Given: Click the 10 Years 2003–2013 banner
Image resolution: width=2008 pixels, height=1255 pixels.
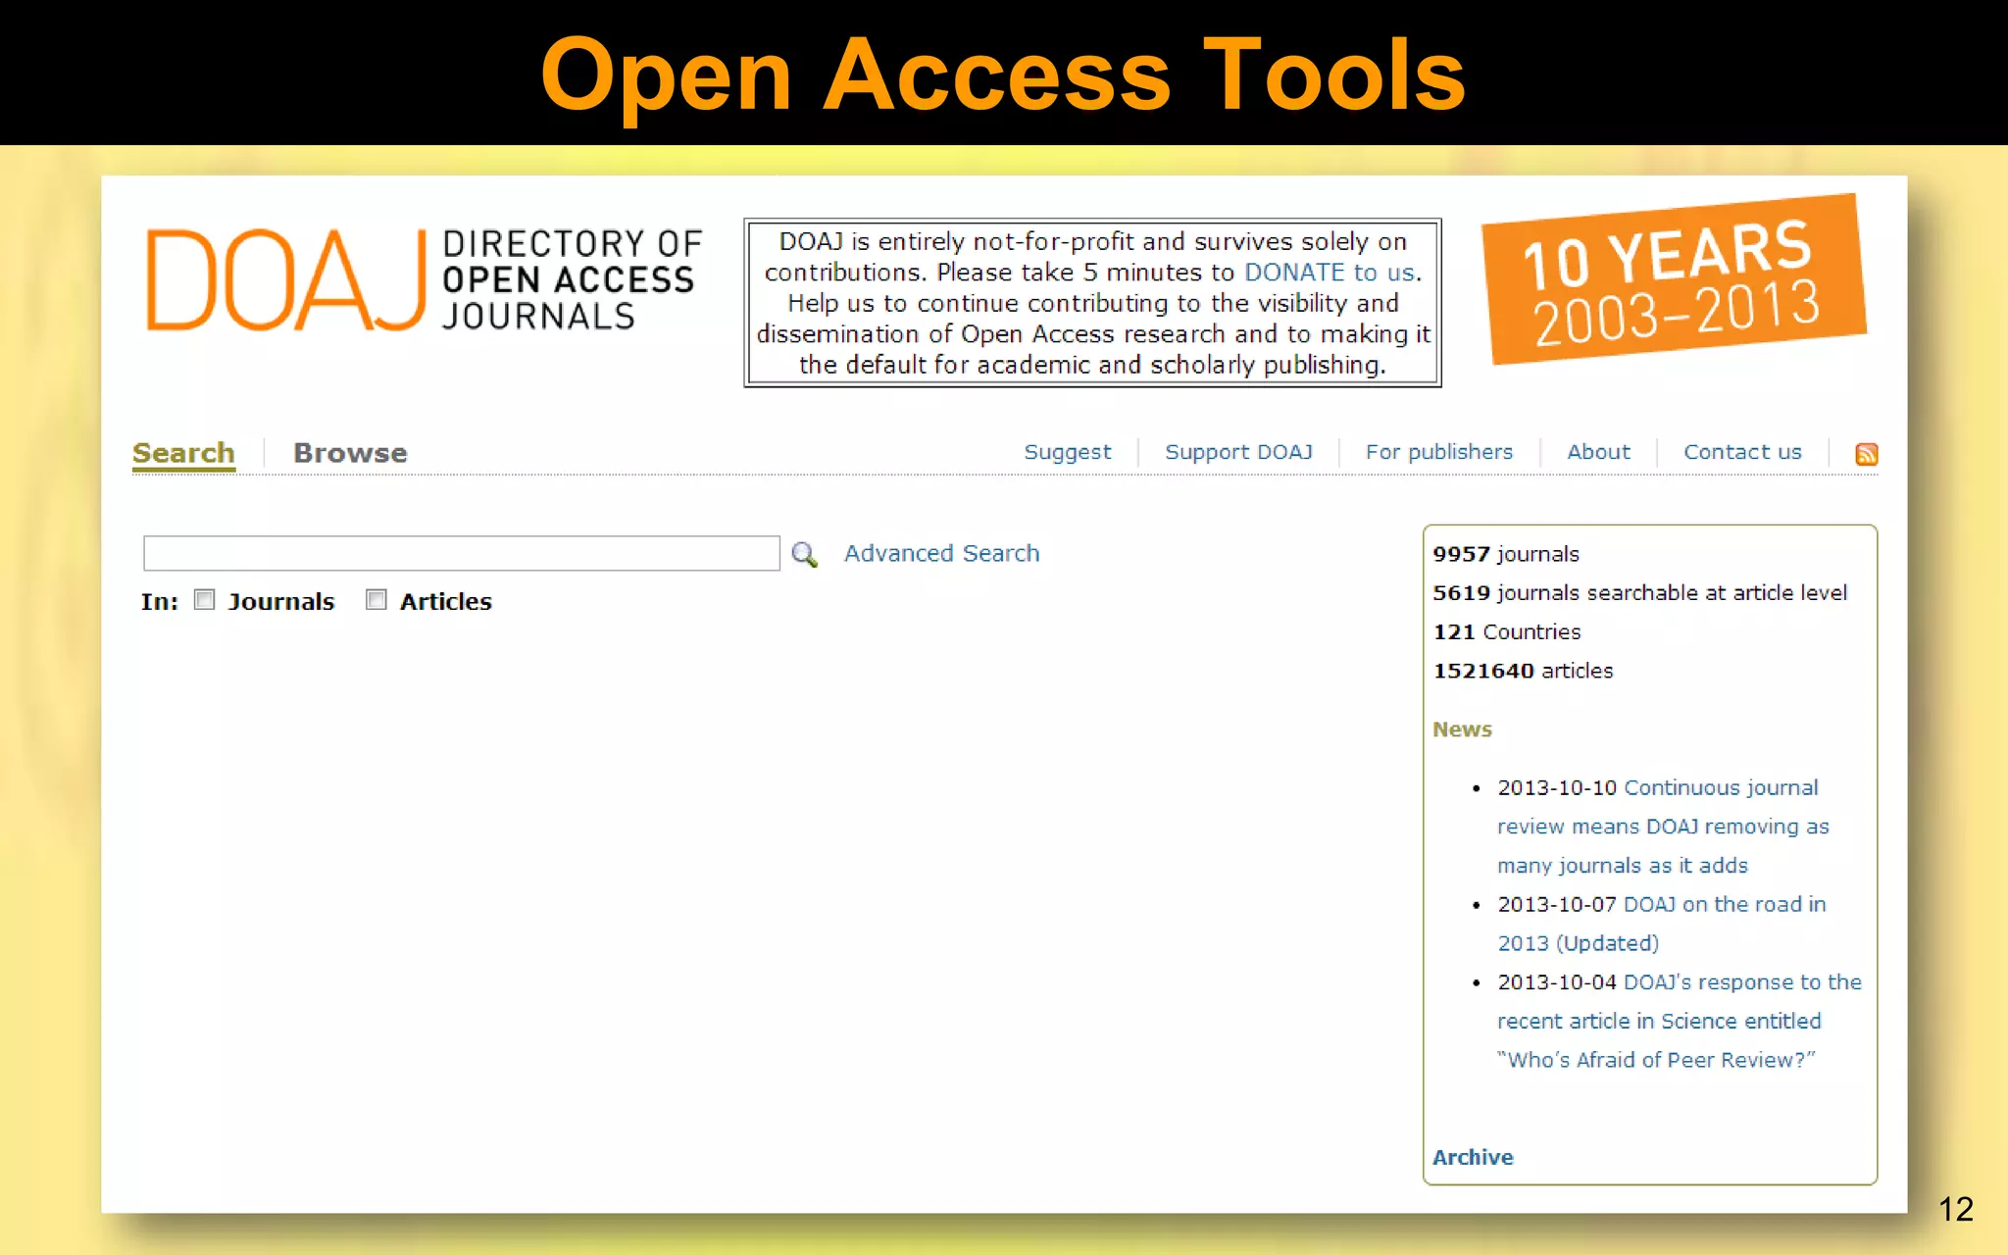Looking at the screenshot, I should (x=1674, y=280).
